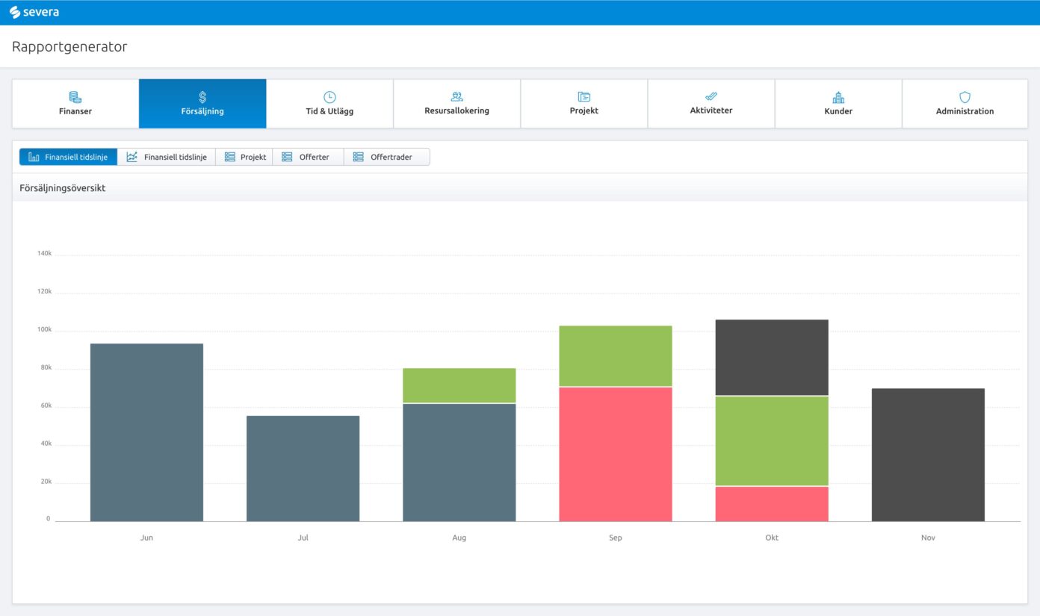Click the green August bar segment
Screen dimensions: 1040x616
pos(459,385)
